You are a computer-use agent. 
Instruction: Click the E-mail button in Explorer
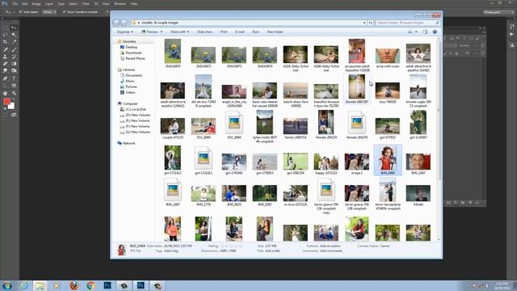tap(240, 32)
